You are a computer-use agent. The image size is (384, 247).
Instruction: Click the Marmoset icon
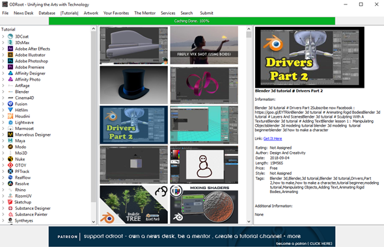click(x=10, y=129)
